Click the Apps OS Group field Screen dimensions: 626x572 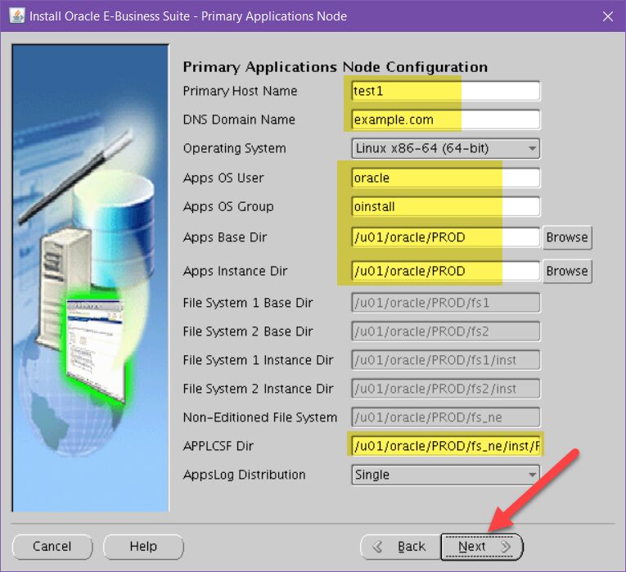445,207
